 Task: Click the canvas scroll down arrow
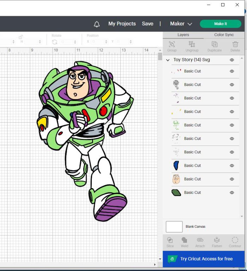click(x=160, y=259)
